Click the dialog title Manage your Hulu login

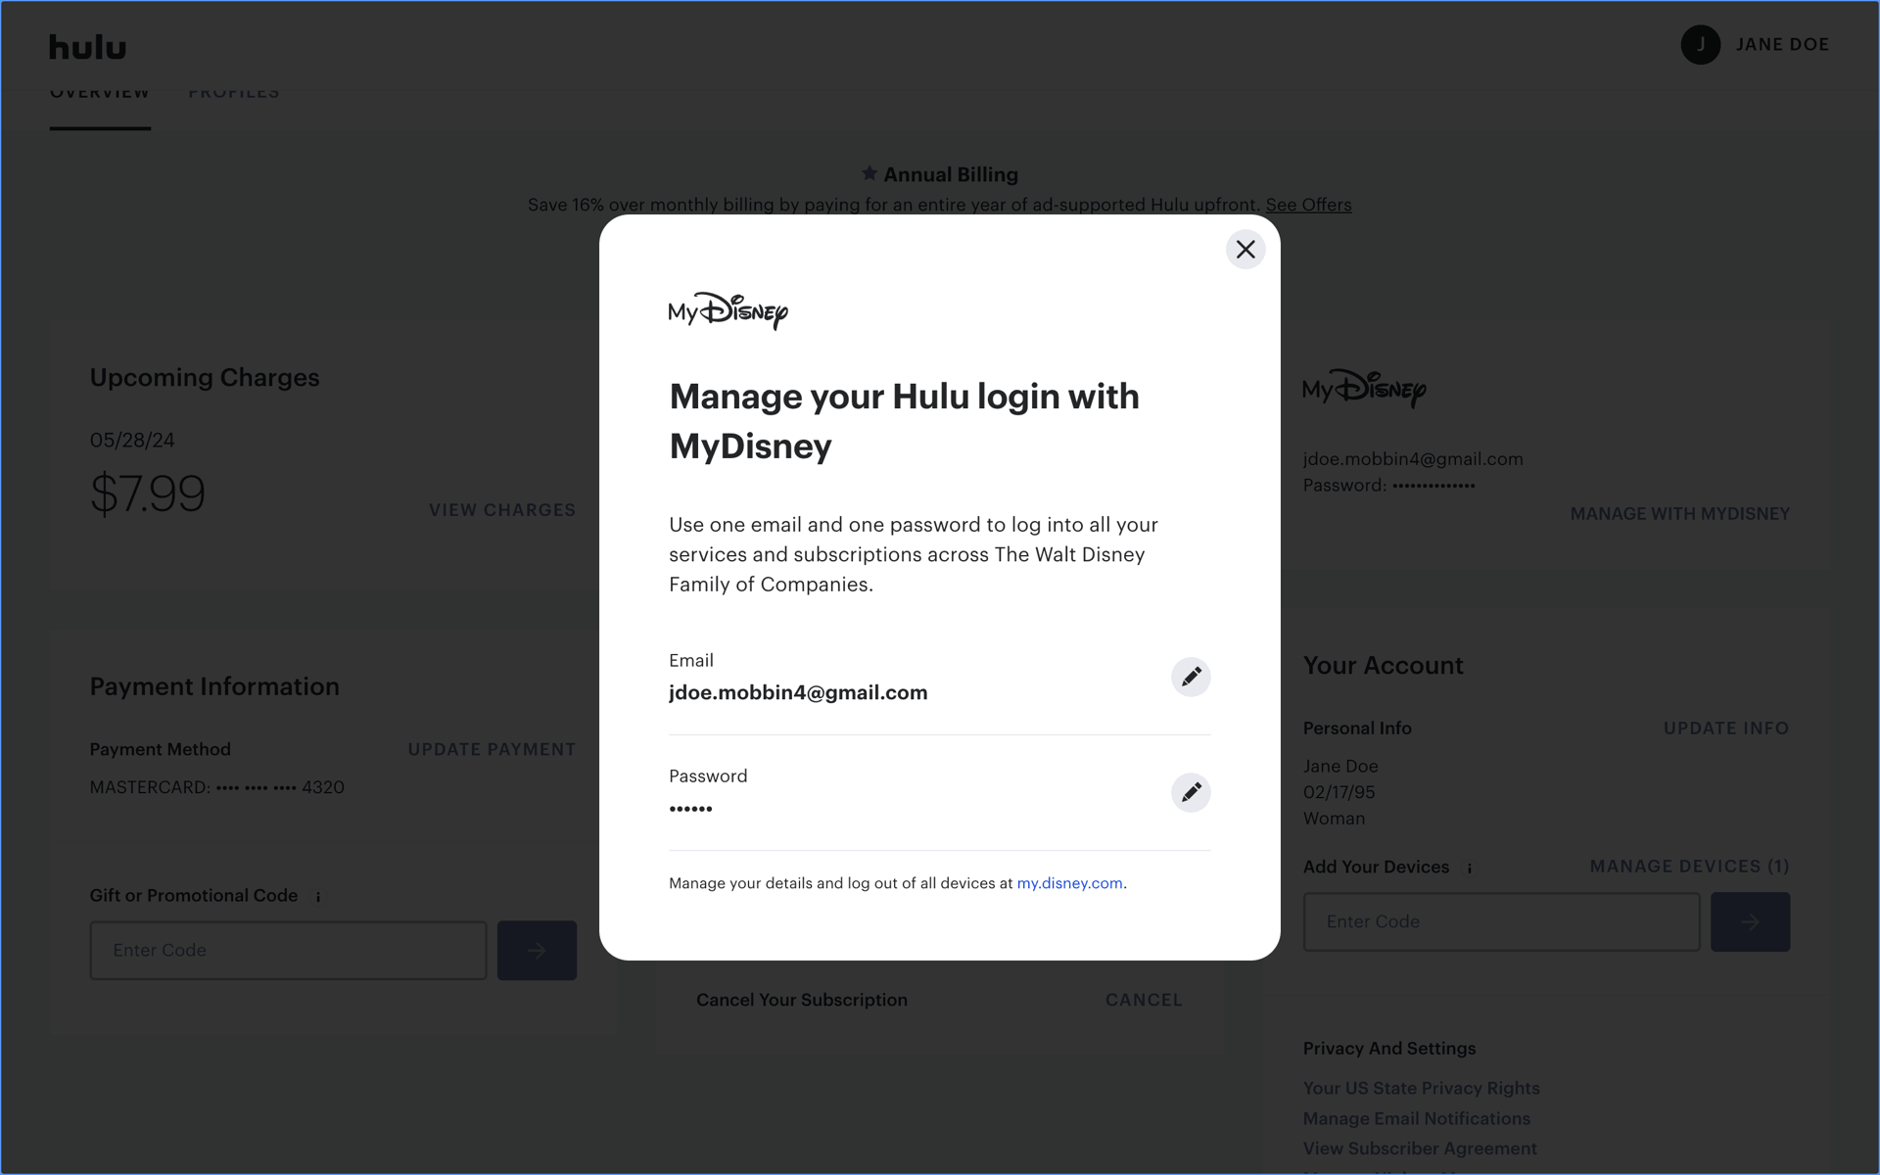904,421
